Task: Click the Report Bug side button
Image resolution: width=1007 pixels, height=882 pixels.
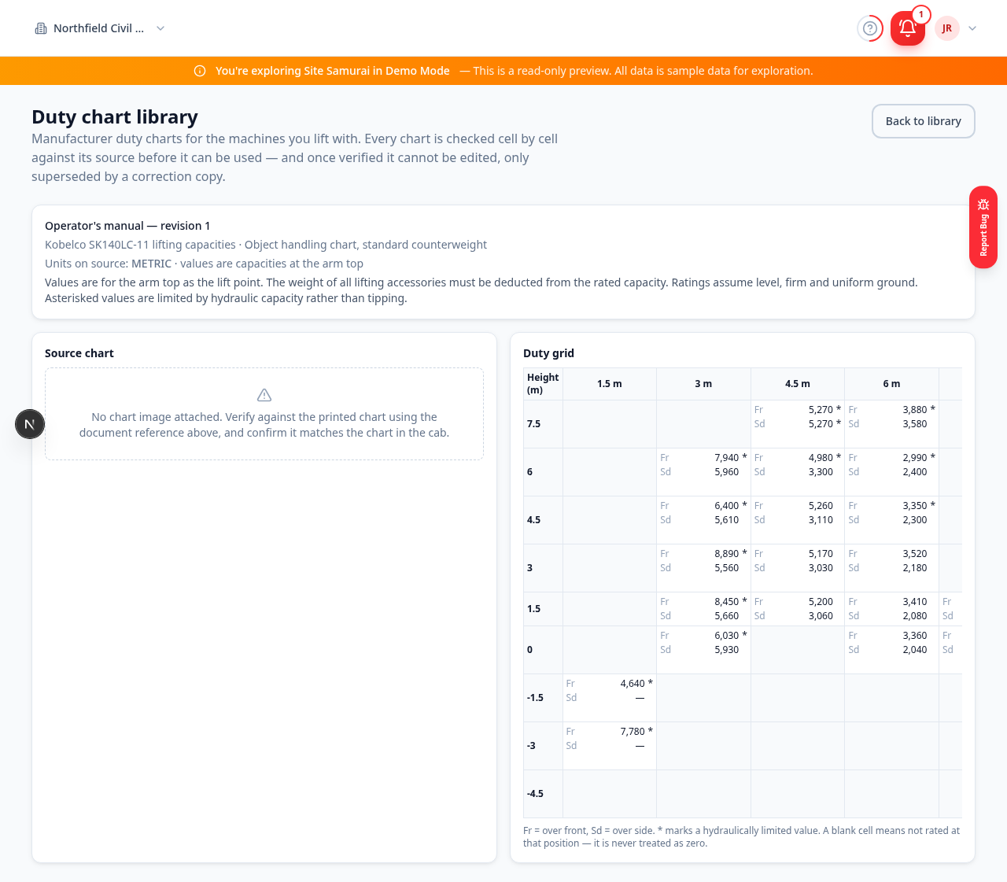Action: [983, 227]
